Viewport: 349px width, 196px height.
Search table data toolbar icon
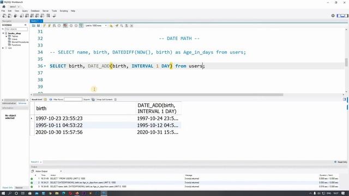[x=49, y=16]
